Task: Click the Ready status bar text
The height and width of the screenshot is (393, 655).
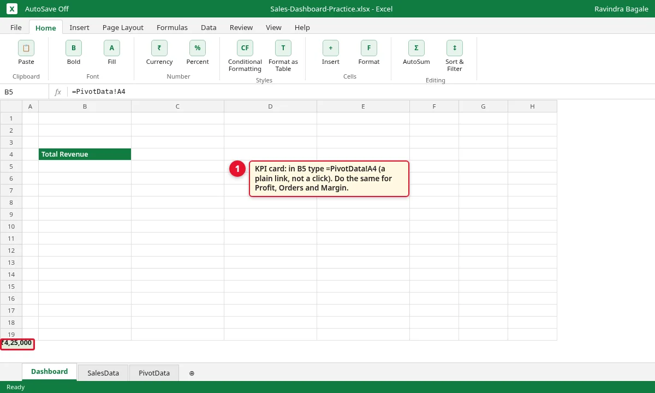Action: (x=16, y=387)
